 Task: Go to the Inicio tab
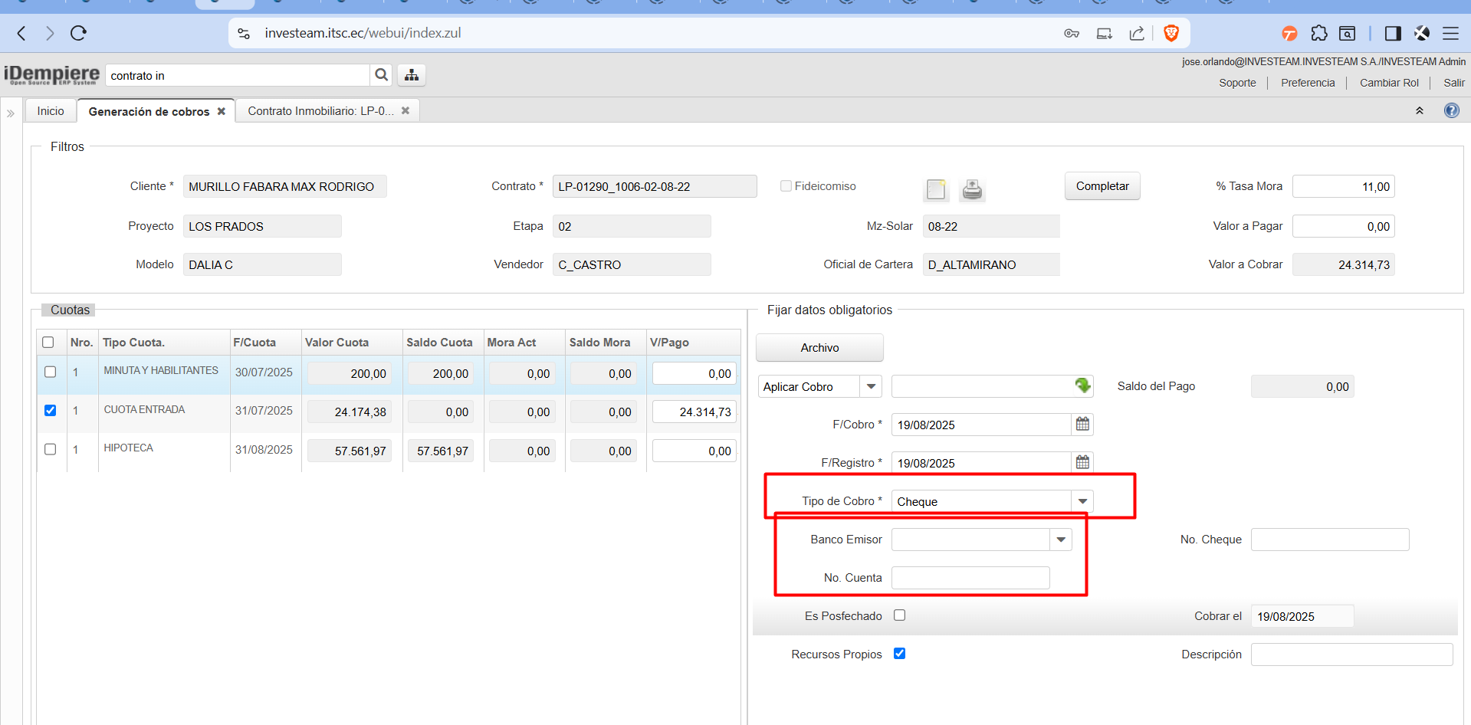point(51,111)
